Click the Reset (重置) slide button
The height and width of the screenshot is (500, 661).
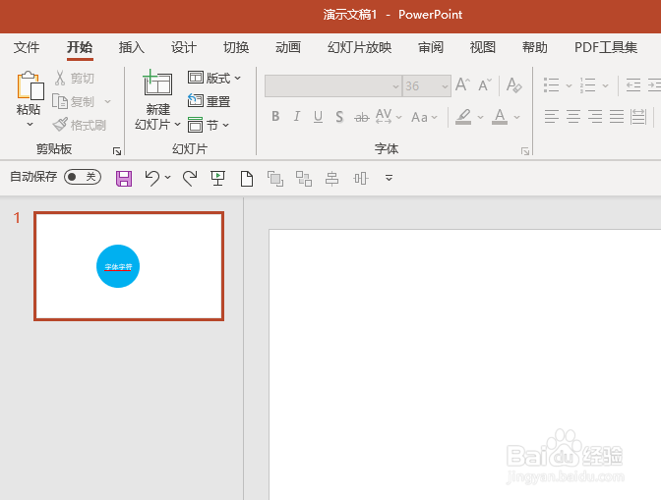(210, 101)
